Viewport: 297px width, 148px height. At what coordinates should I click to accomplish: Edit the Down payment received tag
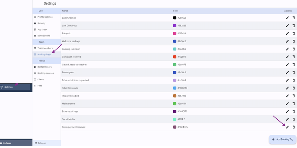coord(287,127)
